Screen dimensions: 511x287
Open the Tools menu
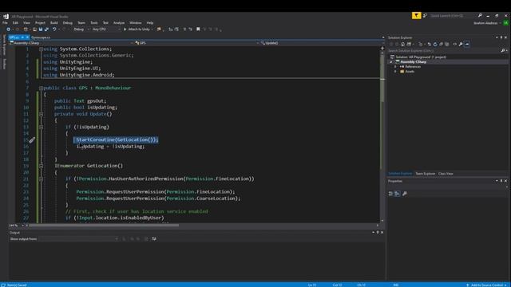click(x=94, y=23)
